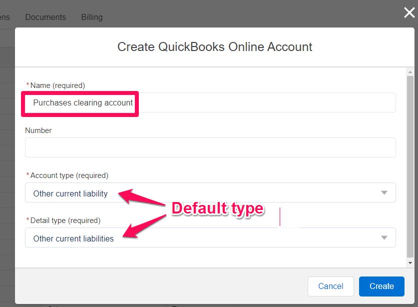The image size is (418, 307).
Task: Cancel account creation
Action: (331, 286)
